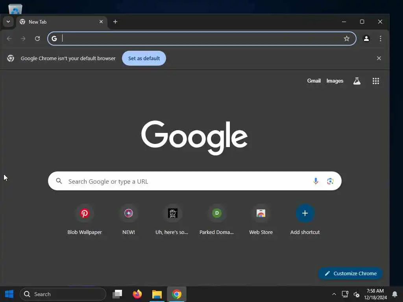Image resolution: width=403 pixels, height=302 pixels.
Task: Expand the tab search dropdown arrow
Action: click(x=8, y=22)
